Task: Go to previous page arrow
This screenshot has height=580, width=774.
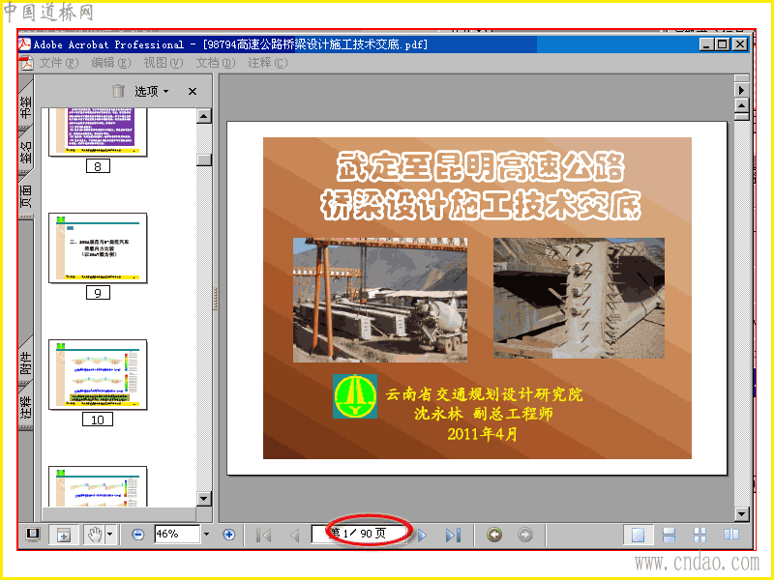Action: point(295,535)
